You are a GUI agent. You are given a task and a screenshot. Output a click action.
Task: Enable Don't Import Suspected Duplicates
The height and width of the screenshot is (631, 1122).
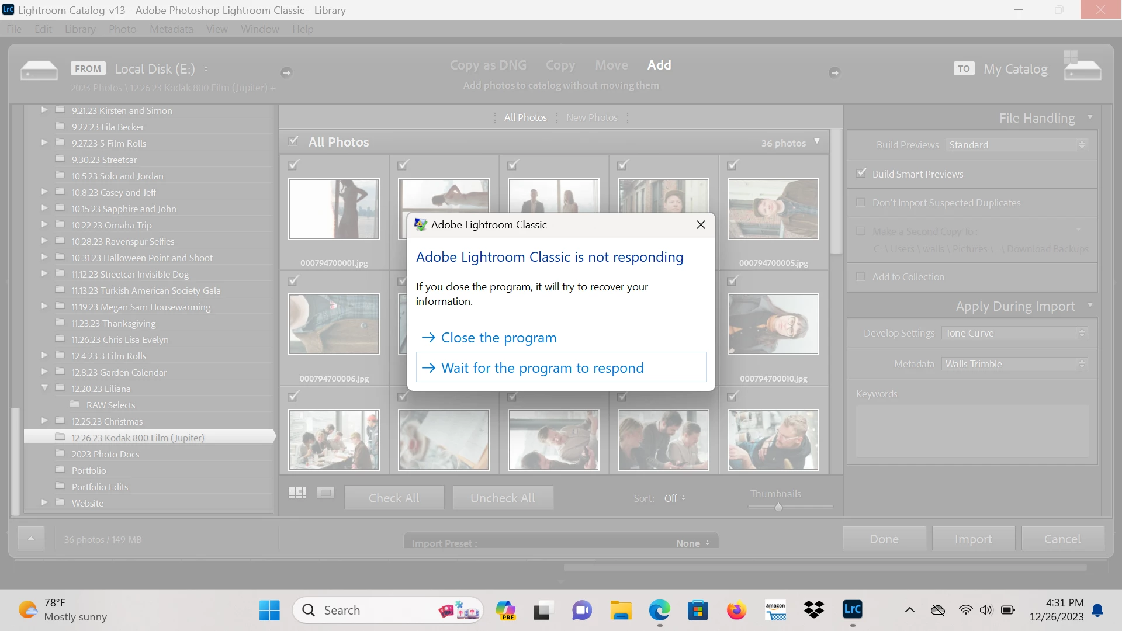coord(861,202)
